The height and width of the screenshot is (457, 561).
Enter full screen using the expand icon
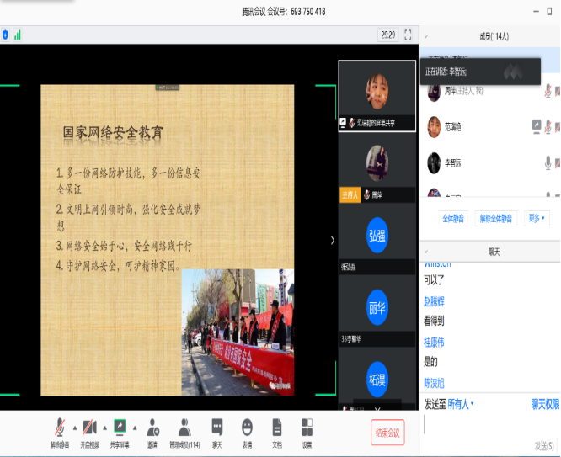click(408, 35)
